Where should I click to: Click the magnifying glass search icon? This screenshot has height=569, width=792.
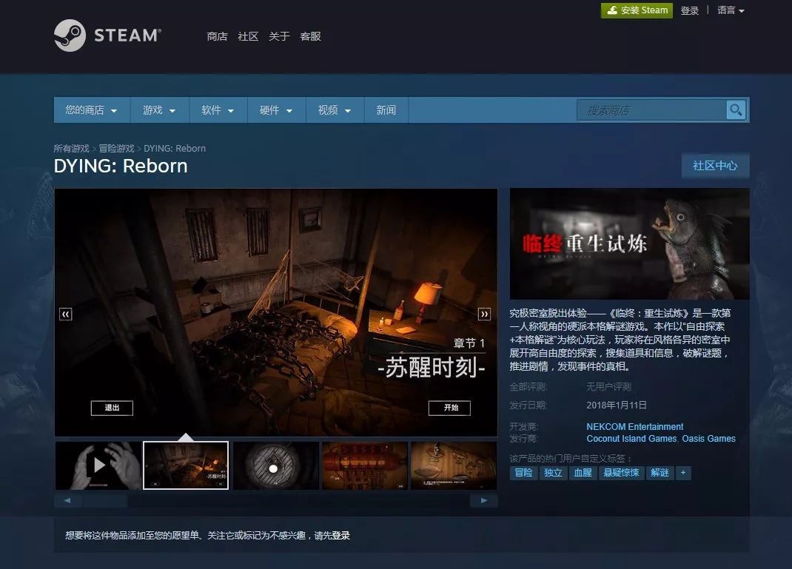pos(736,109)
